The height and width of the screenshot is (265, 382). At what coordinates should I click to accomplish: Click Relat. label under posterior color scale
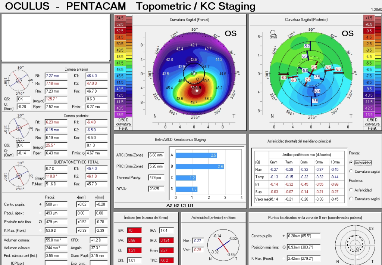(372, 128)
